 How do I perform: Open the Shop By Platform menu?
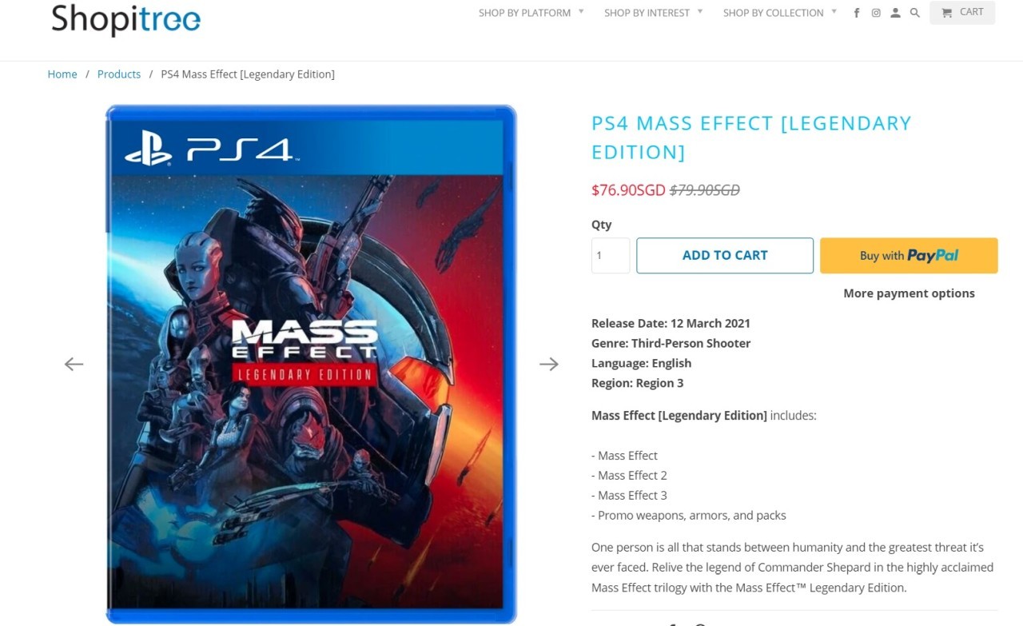coord(524,13)
